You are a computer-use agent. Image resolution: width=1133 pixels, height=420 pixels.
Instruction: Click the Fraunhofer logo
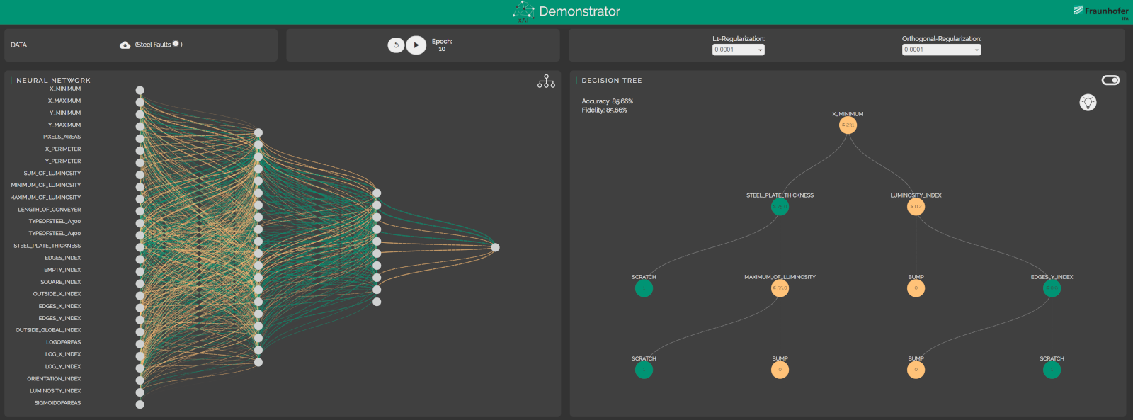[1100, 11]
